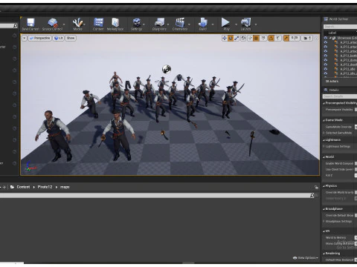Viewport: 357px width, 267px height.
Task: Toggle grid snapping in viewport toolbar
Action: pos(257,38)
